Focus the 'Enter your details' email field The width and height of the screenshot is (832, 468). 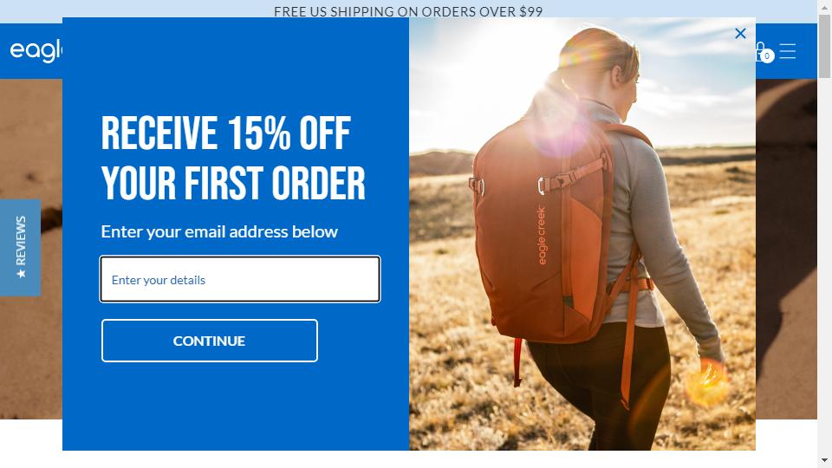(x=240, y=279)
